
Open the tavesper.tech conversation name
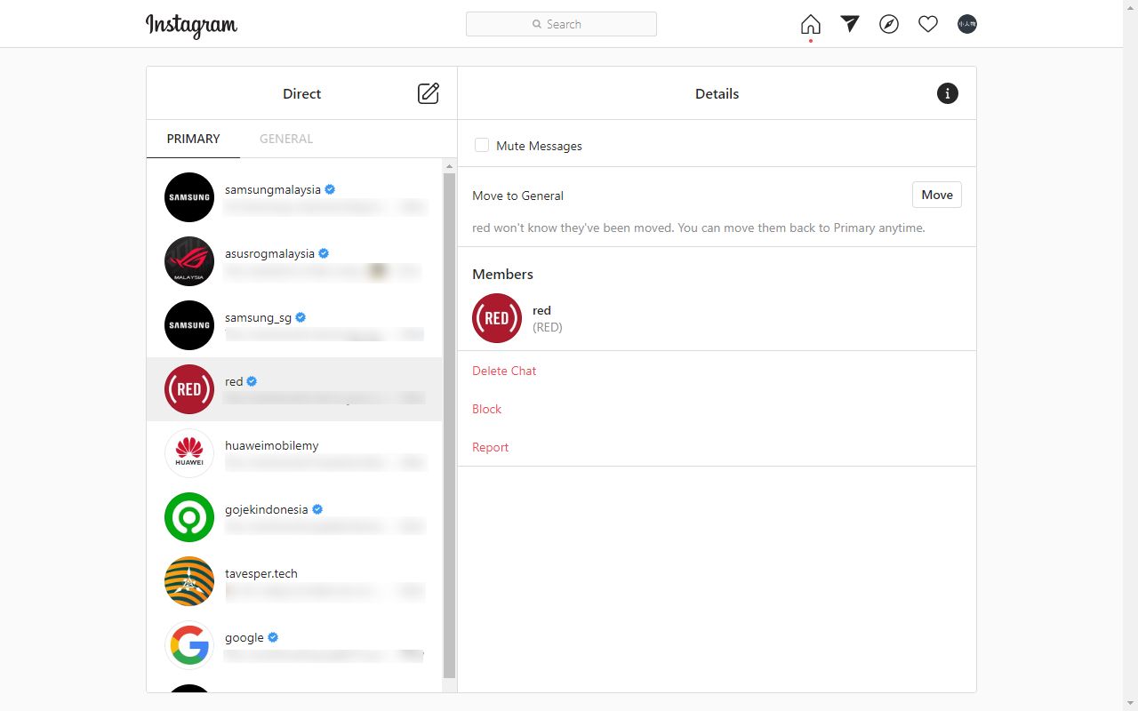click(x=261, y=573)
